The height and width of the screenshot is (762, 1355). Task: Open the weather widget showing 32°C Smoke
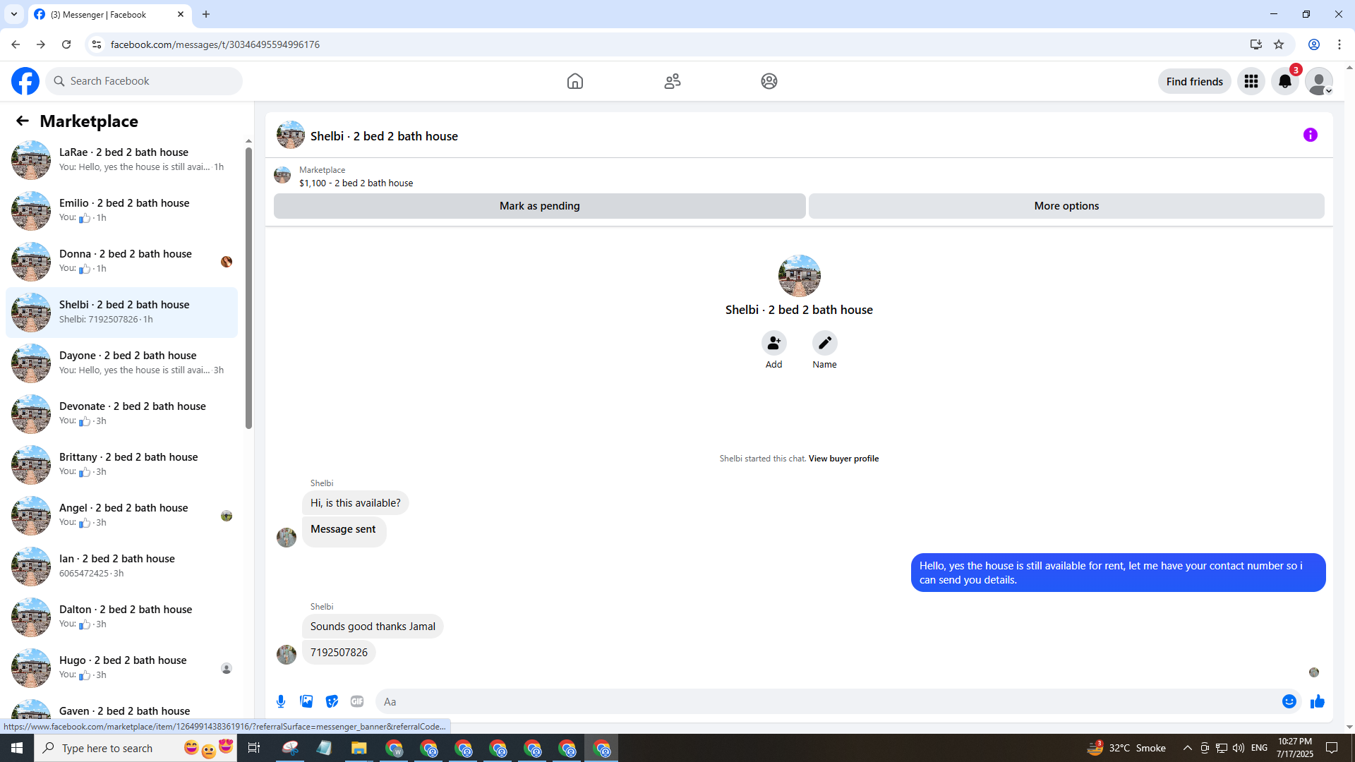click(x=1126, y=748)
